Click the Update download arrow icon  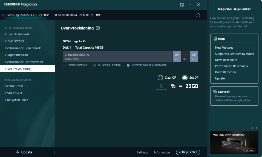tap(18, 152)
